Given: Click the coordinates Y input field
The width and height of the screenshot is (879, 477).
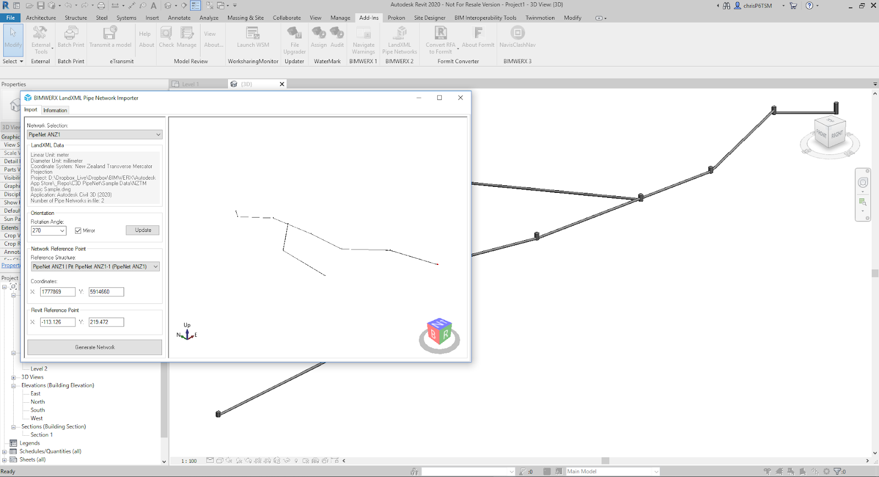Looking at the screenshot, I should (106, 292).
